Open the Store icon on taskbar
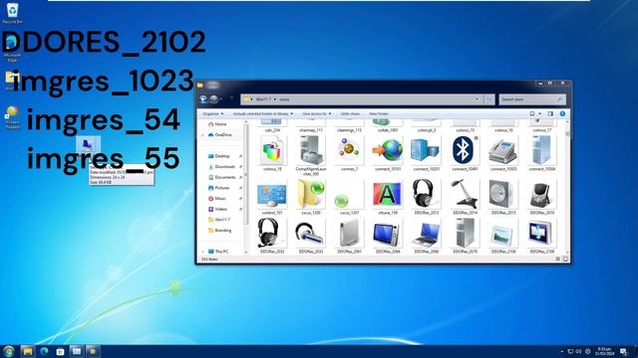638x358 pixels. [60, 351]
